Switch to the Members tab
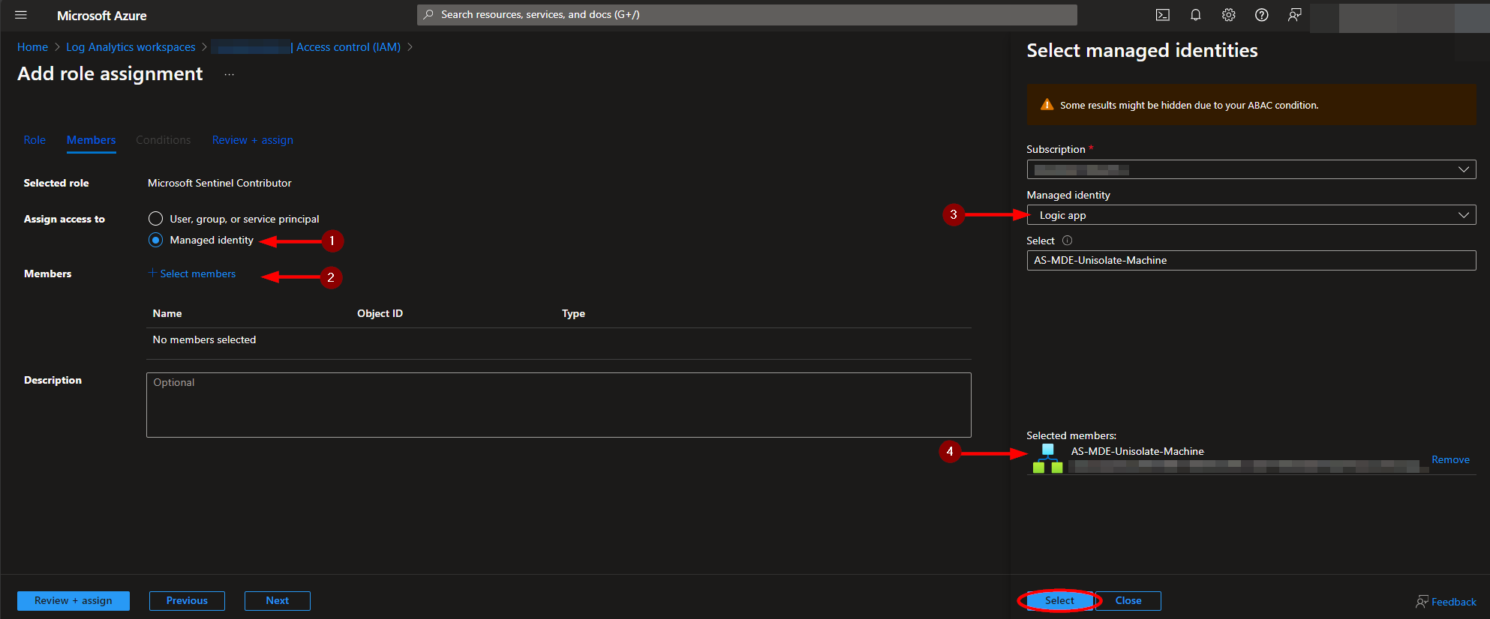1490x619 pixels. click(92, 140)
